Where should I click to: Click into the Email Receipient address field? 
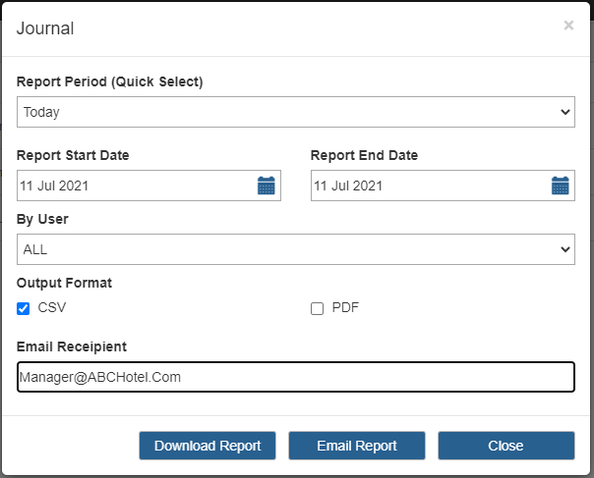(x=296, y=377)
